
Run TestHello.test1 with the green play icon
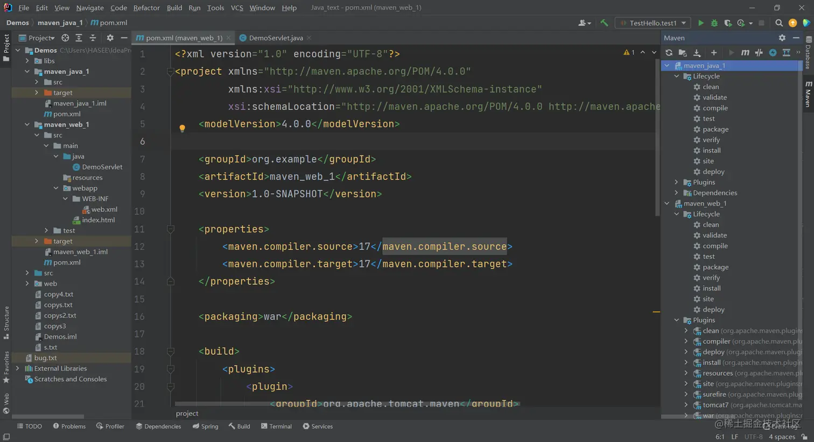(700, 23)
